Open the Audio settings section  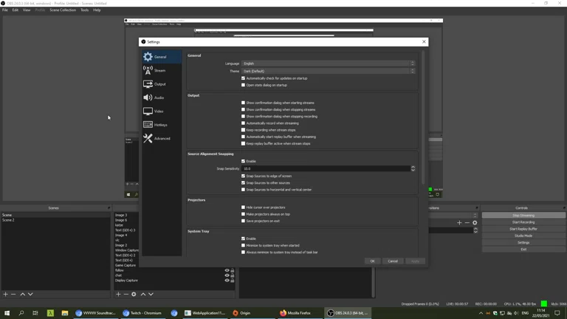click(x=159, y=97)
